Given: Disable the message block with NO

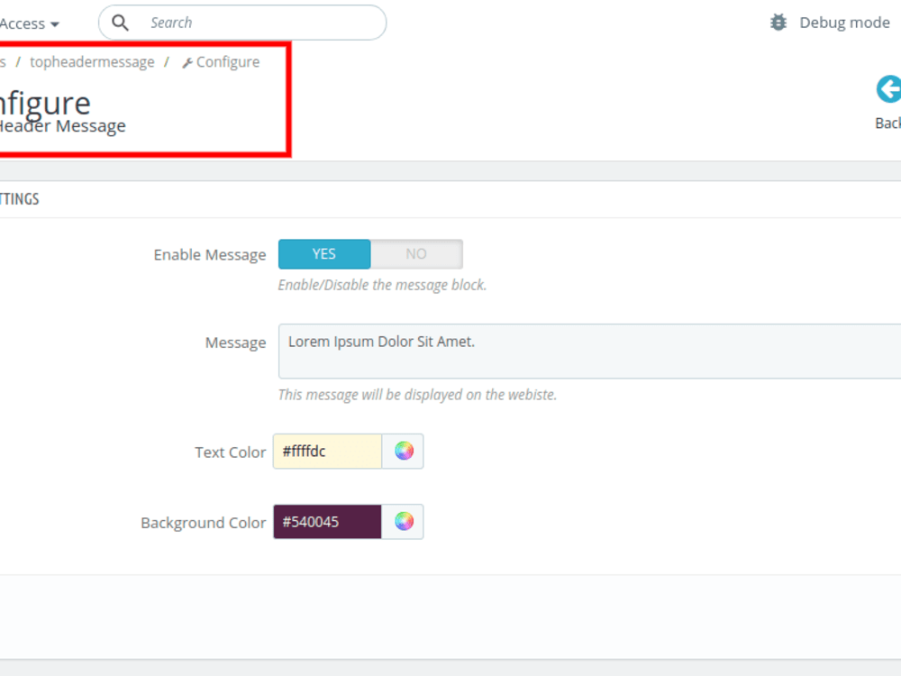Looking at the screenshot, I should 416,253.
